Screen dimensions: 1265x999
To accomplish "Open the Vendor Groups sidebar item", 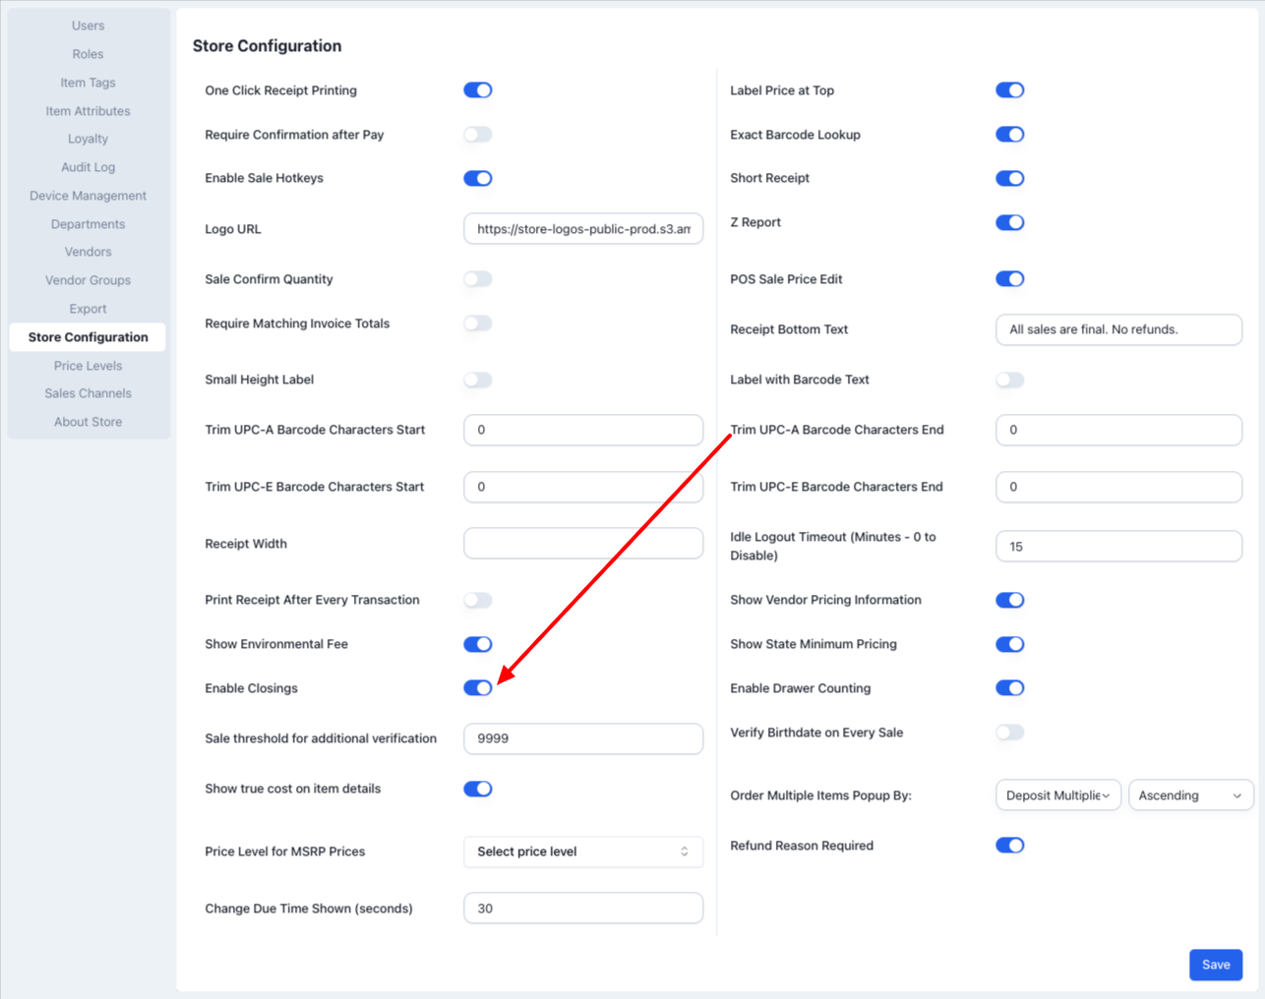I will coord(88,280).
